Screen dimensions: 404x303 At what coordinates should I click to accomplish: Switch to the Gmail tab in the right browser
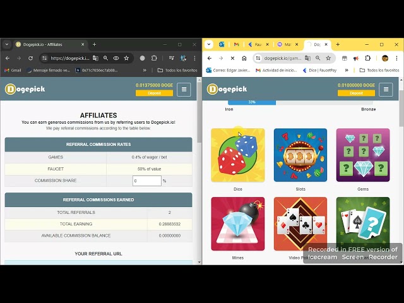pos(237,45)
